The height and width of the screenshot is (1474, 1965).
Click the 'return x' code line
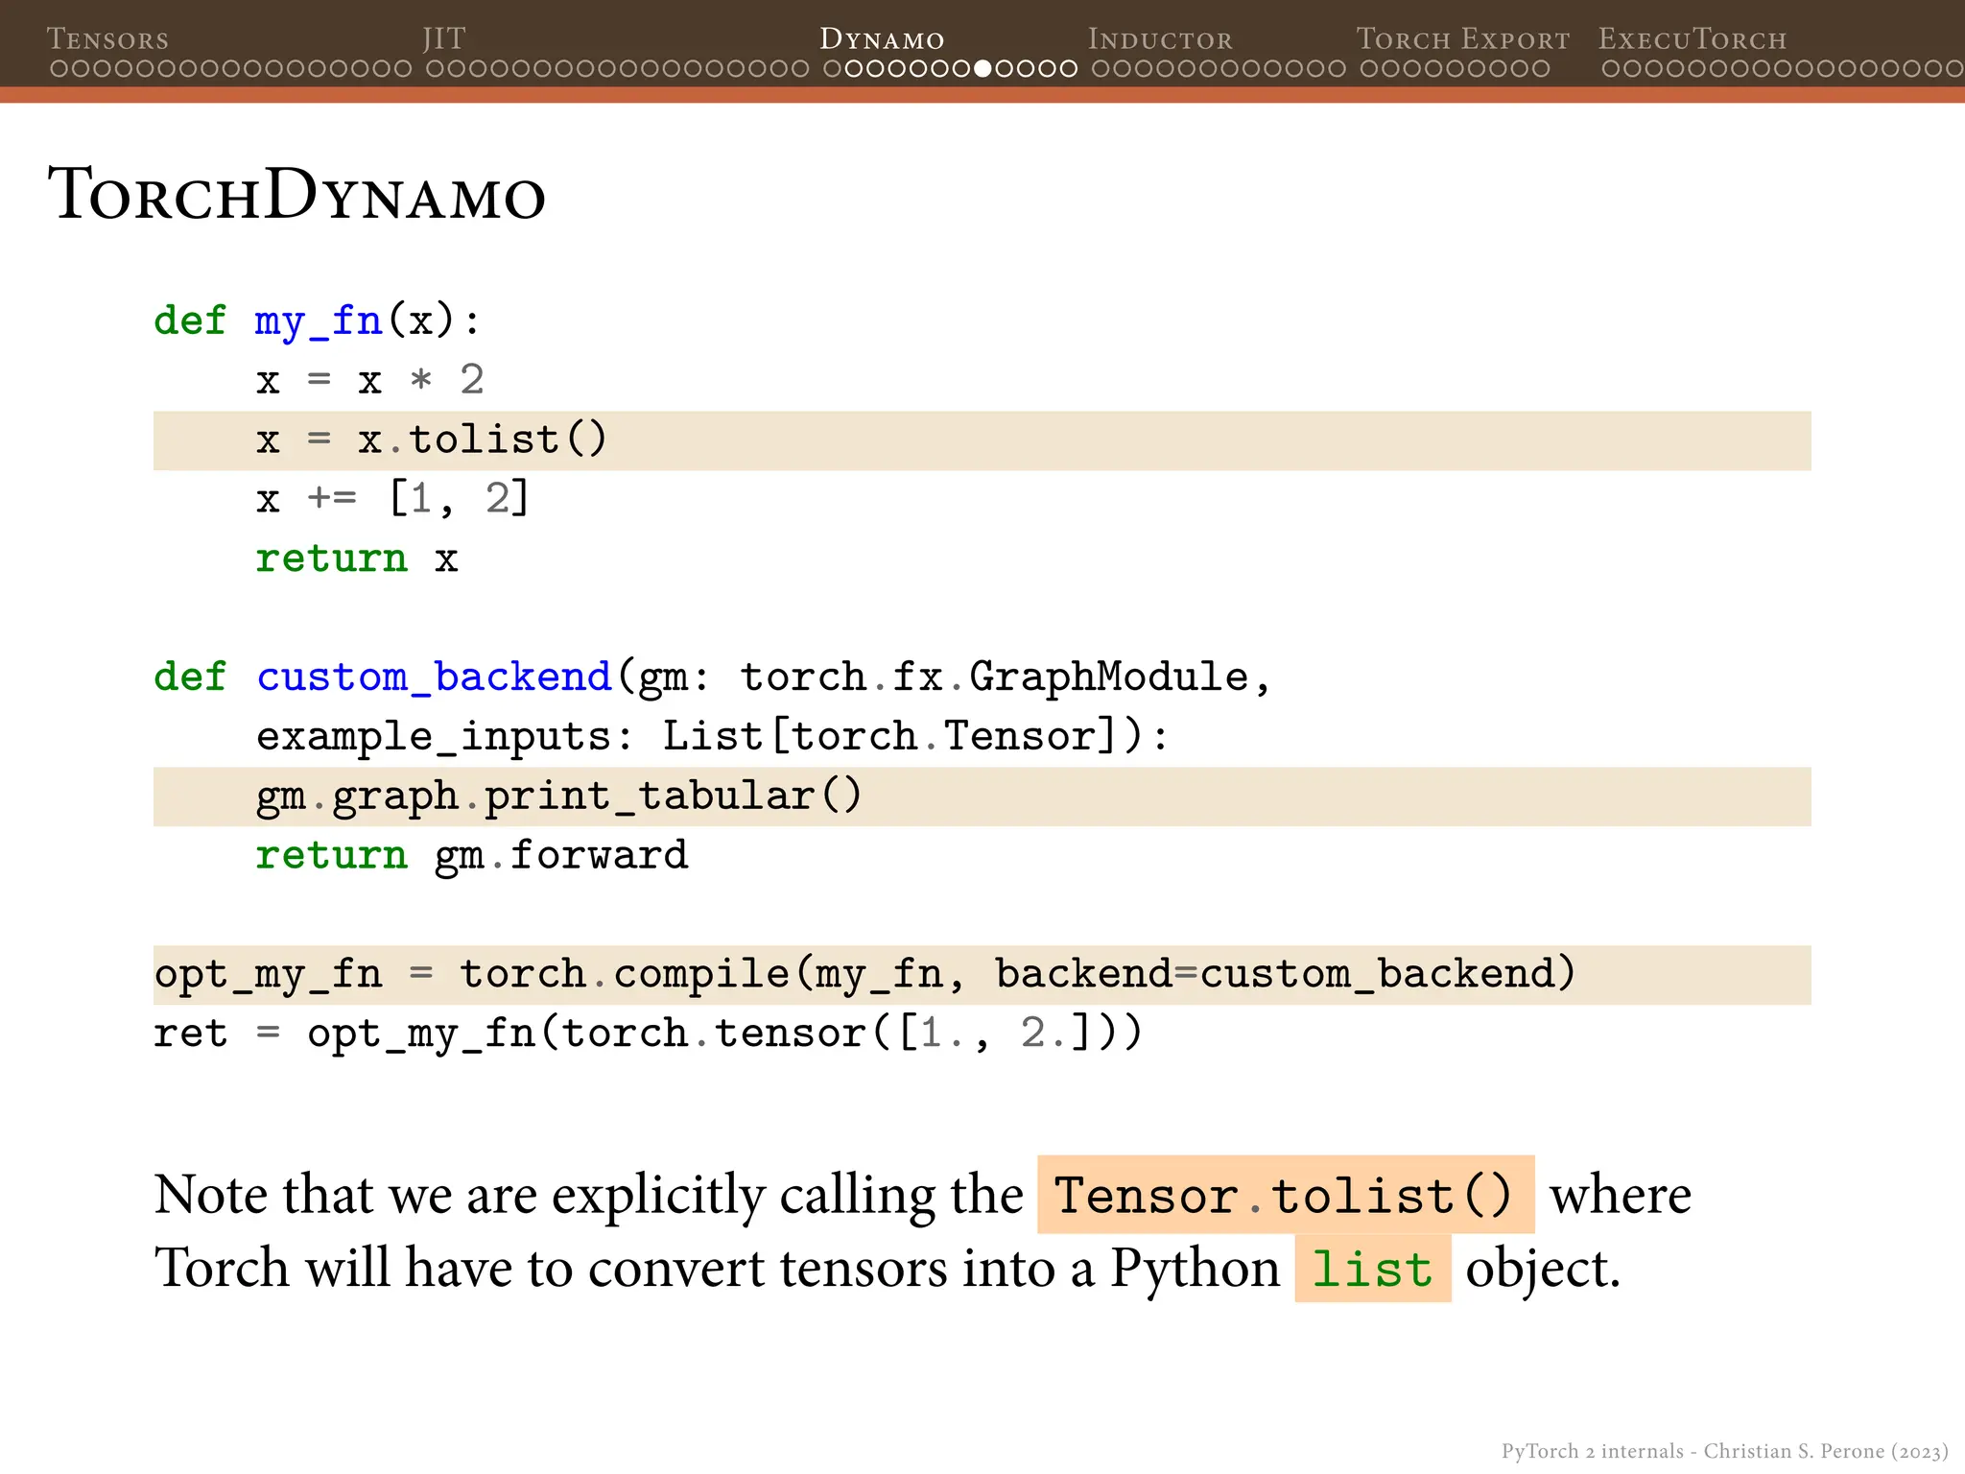pyautogui.click(x=357, y=559)
